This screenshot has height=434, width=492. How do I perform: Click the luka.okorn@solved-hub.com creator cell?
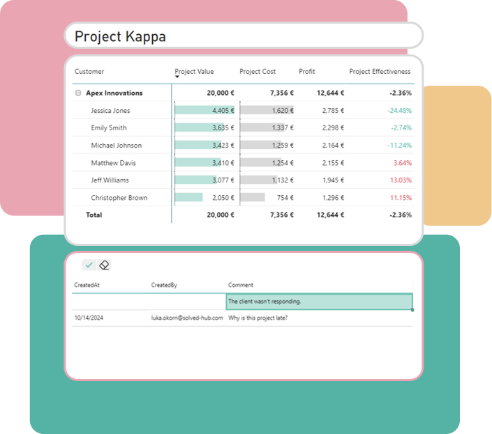point(187,318)
